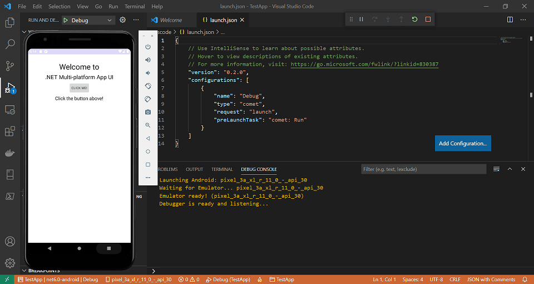
Task: Click the emulator volume down button
Action: pos(148,73)
